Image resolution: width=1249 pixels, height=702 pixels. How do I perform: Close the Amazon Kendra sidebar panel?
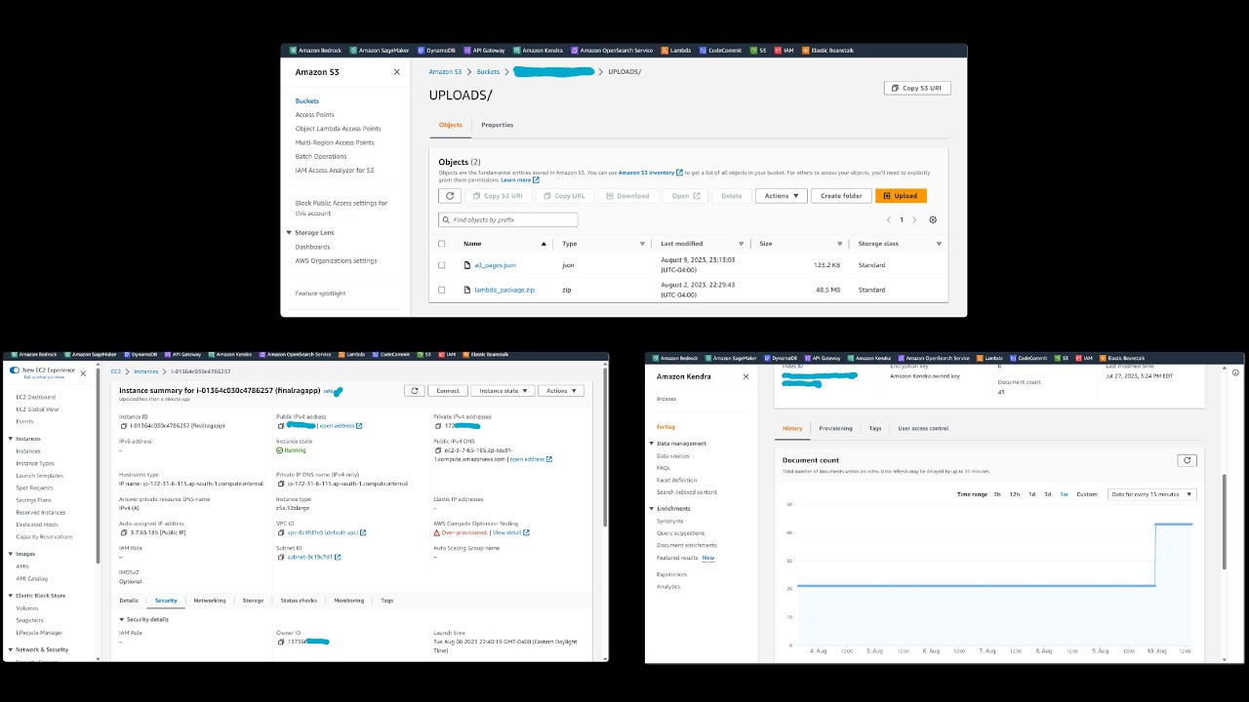(746, 376)
